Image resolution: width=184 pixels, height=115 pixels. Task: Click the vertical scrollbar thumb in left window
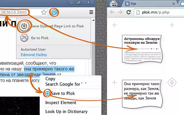point(93,59)
